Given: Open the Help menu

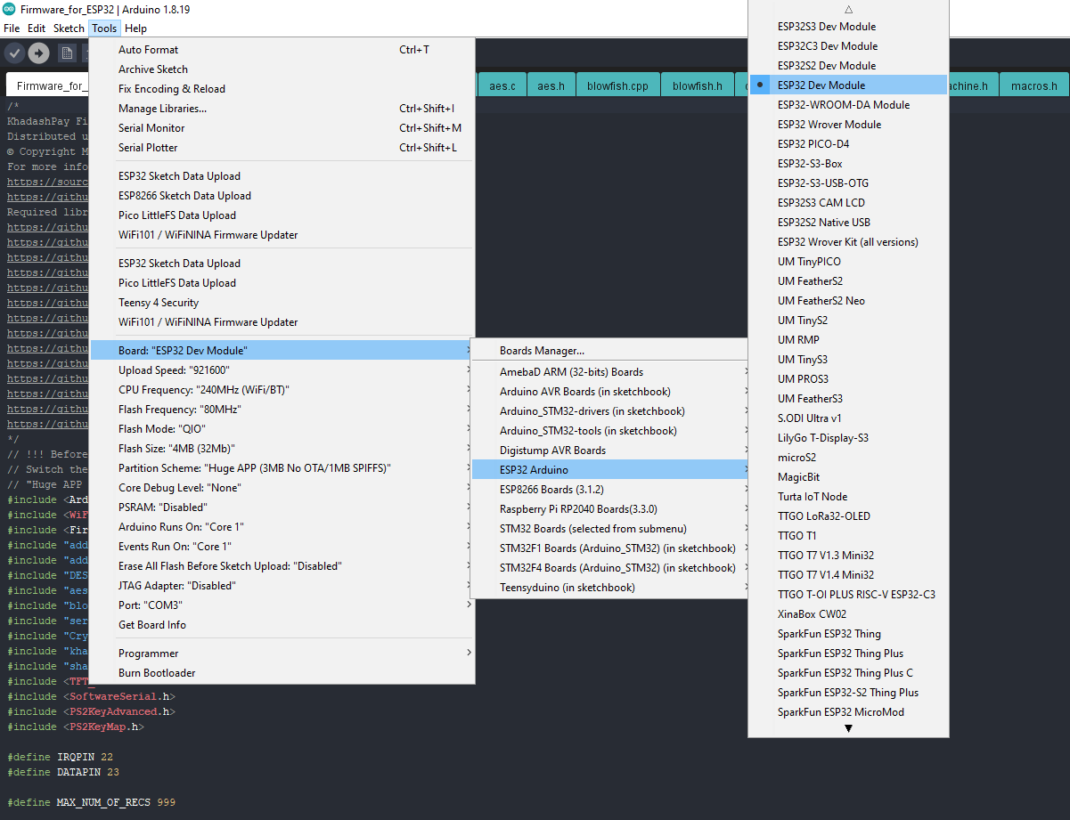Looking at the screenshot, I should click(x=135, y=28).
